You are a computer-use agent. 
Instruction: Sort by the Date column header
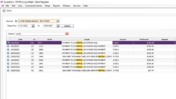[20, 39]
